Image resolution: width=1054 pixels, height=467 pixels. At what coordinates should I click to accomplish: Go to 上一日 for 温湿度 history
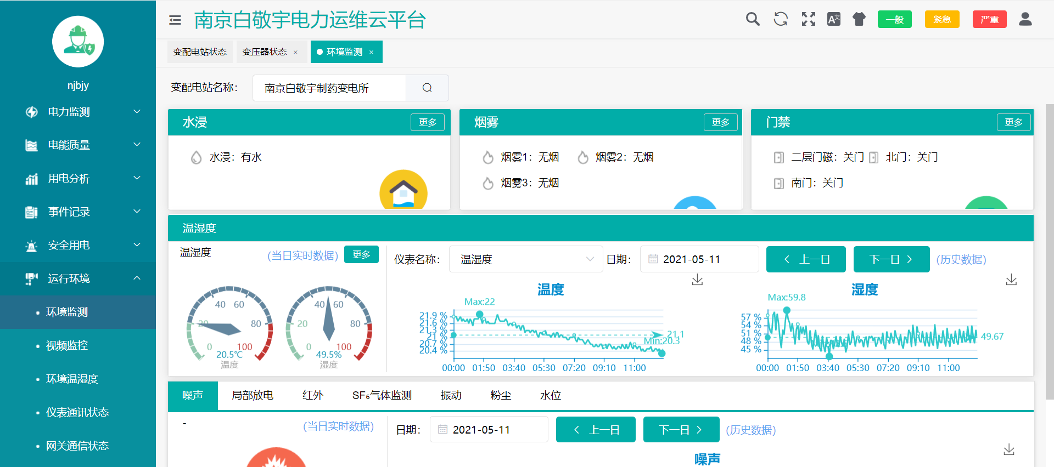point(806,259)
